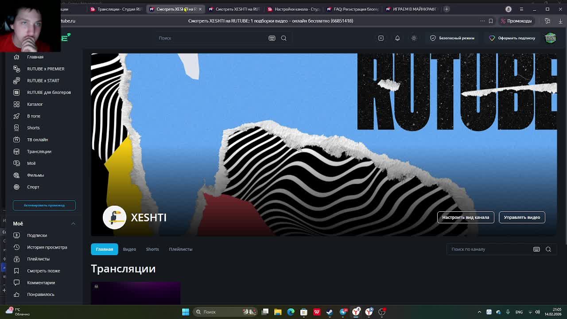Open Главная in the left sidebar
Viewport: 567px width, 319px height.
pos(35,57)
